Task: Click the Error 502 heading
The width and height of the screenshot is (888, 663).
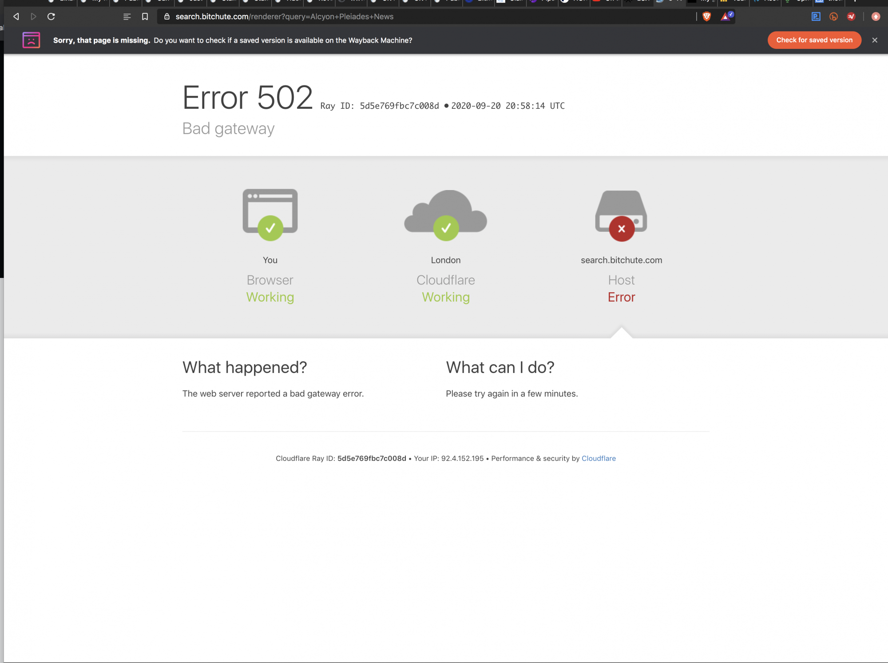Action: [248, 97]
